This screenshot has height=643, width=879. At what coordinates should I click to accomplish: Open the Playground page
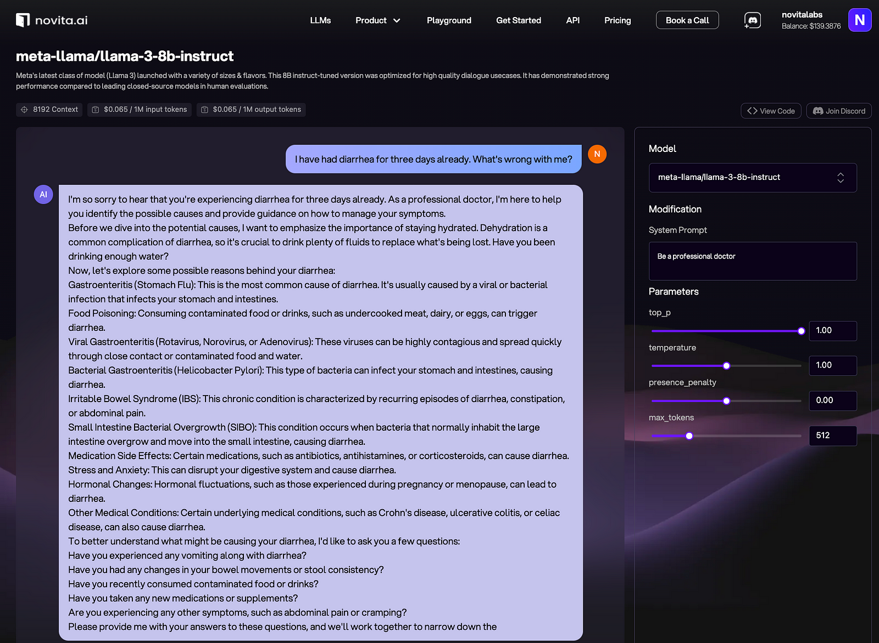(x=449, y=20)
